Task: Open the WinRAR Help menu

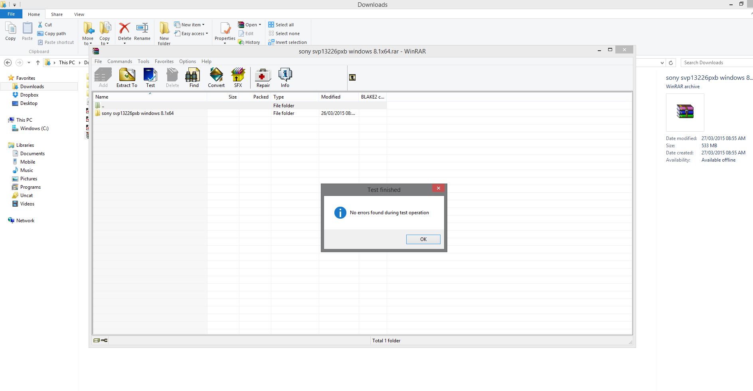Action: (206, 61)
